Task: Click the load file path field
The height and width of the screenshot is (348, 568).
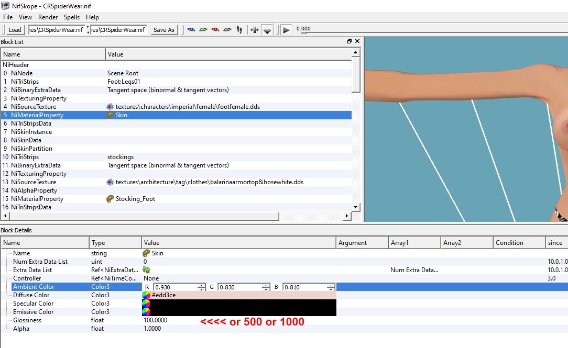Action: [x=57, y=30]
